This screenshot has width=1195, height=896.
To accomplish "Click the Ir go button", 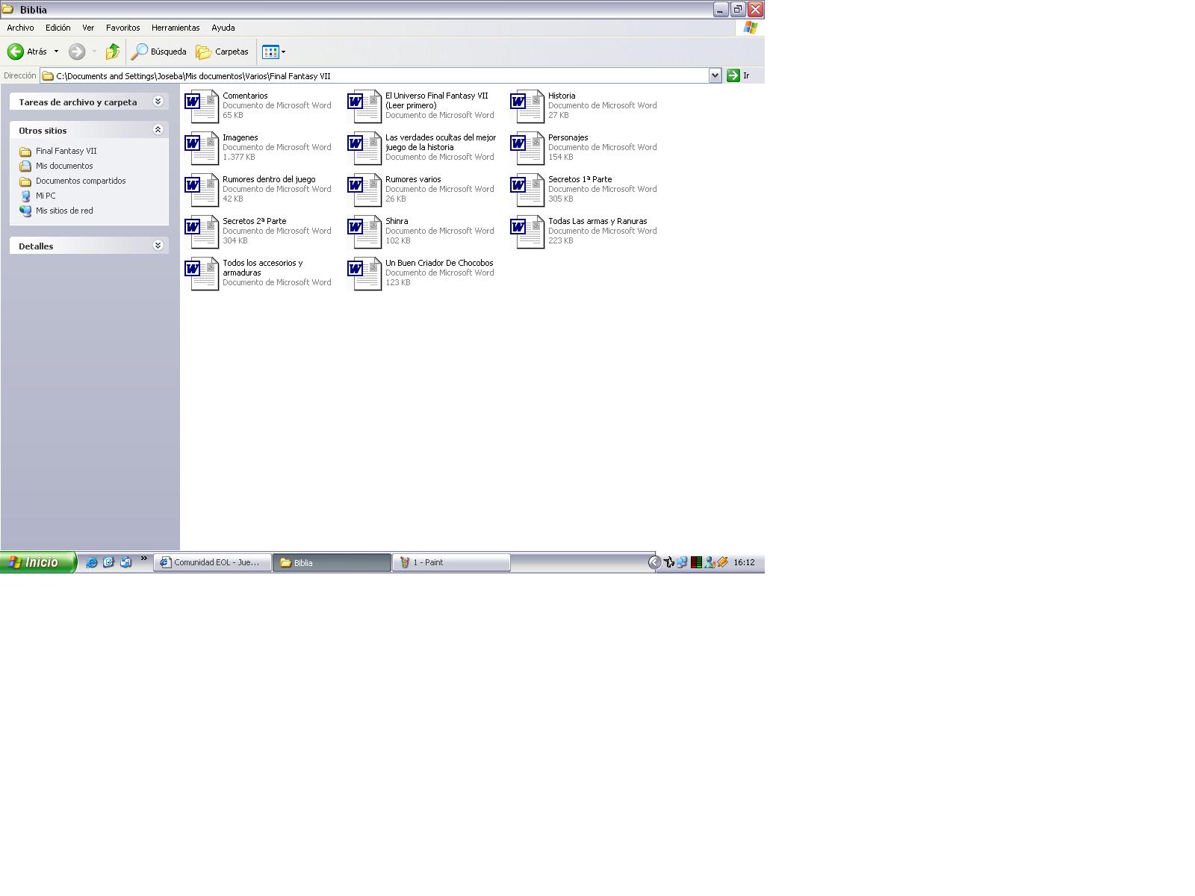I will [739, 75].
